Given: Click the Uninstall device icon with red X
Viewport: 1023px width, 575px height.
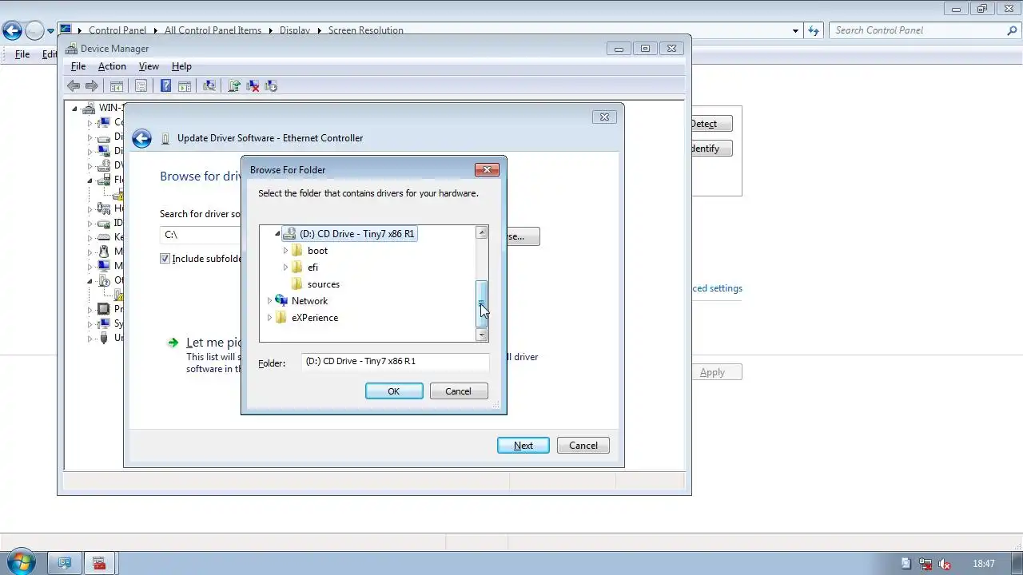Looking at the screenshot, I should (x=253, y=85).
